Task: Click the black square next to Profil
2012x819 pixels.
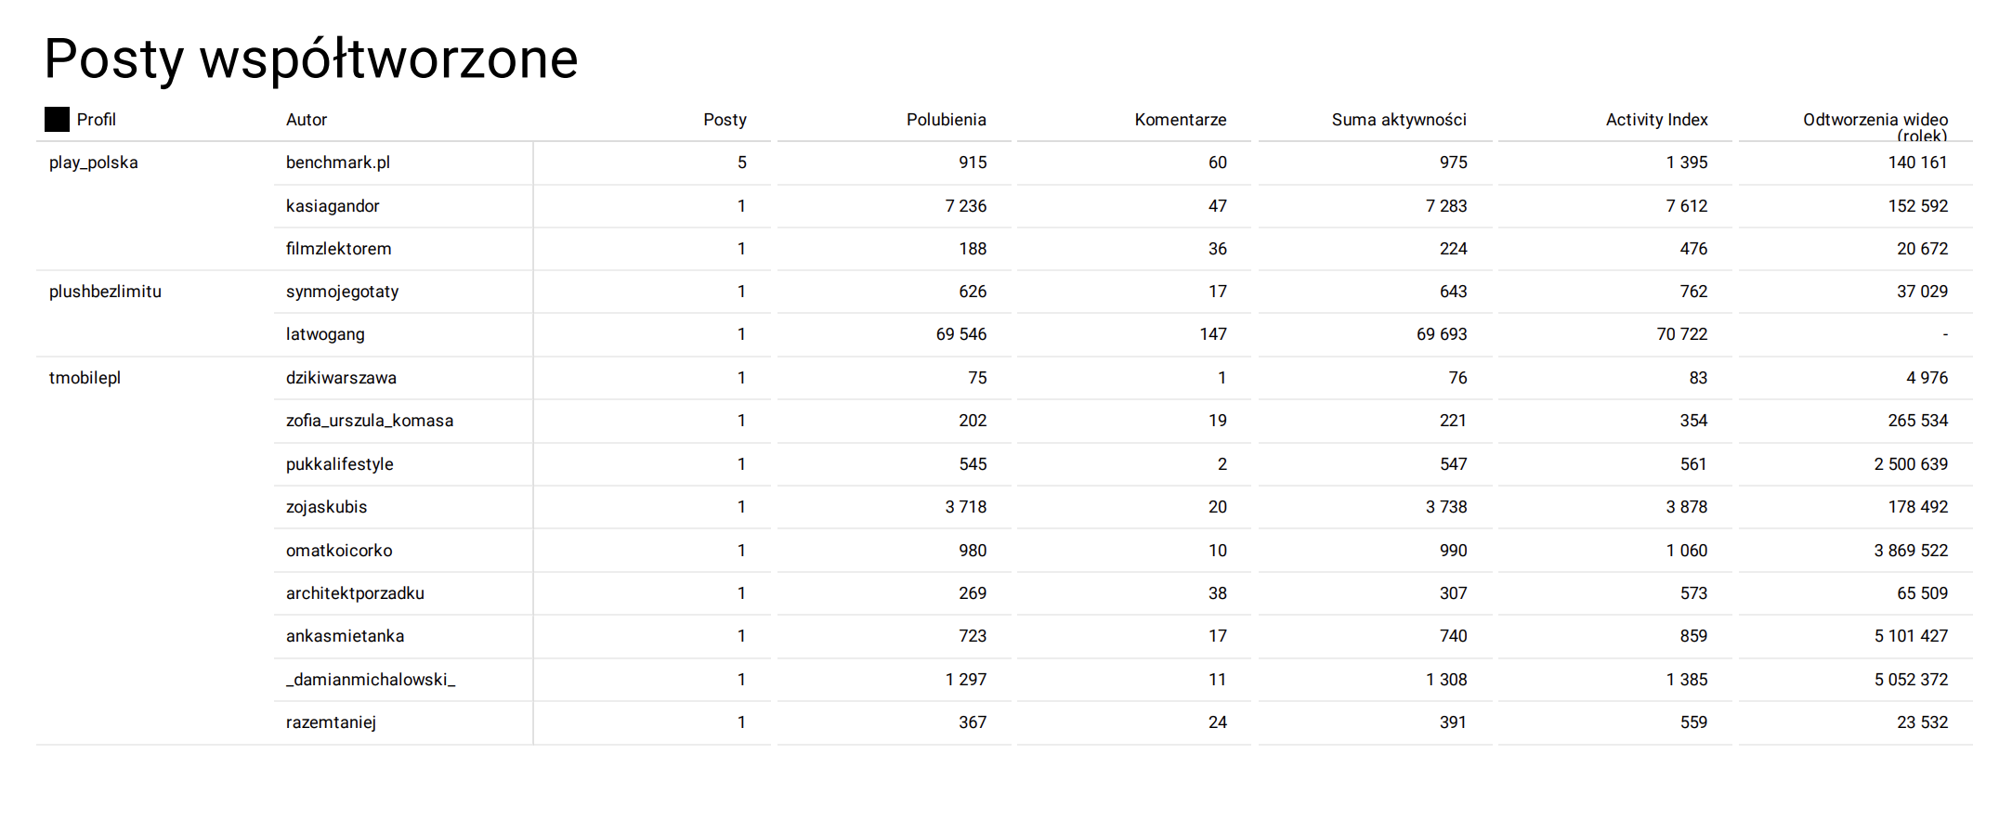Action: (x=57, y=119)
